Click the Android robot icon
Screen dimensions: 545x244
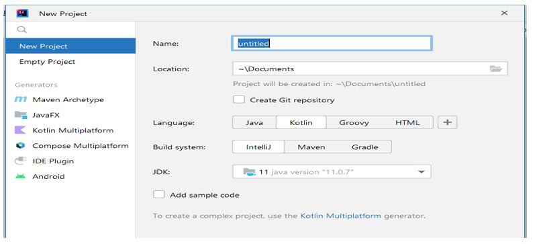click(x=21, y=177)
